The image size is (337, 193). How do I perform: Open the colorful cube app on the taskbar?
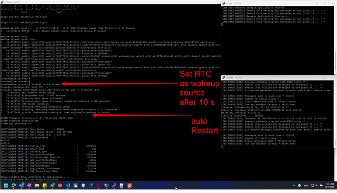pyautogui.click(x=83, y=186)
